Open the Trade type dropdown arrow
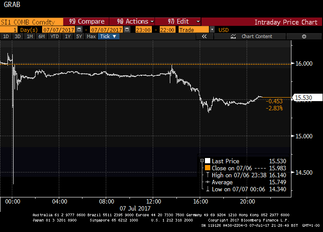323x232 pixels. coord(212,30)
